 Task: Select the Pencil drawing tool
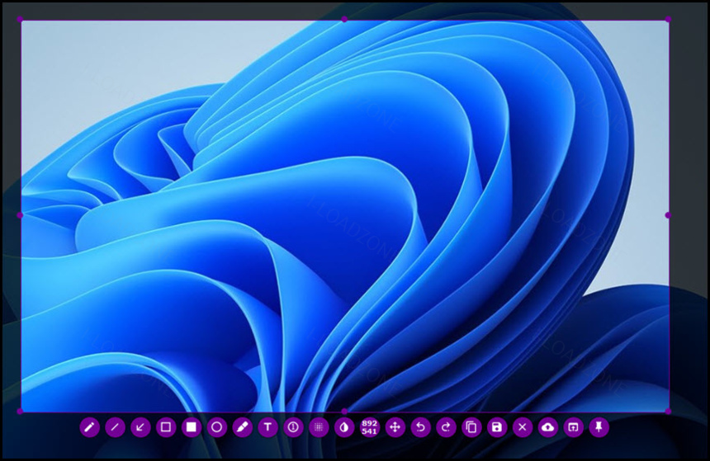coord(90,427)
